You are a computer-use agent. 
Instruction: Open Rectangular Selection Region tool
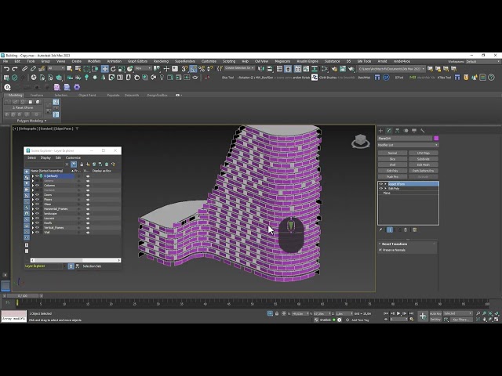coord(87,69)
